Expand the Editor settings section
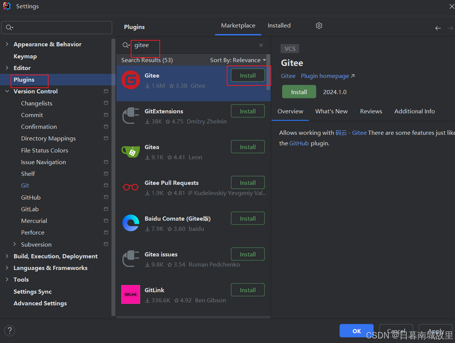455x343 pixels. (x=7, y=68)
